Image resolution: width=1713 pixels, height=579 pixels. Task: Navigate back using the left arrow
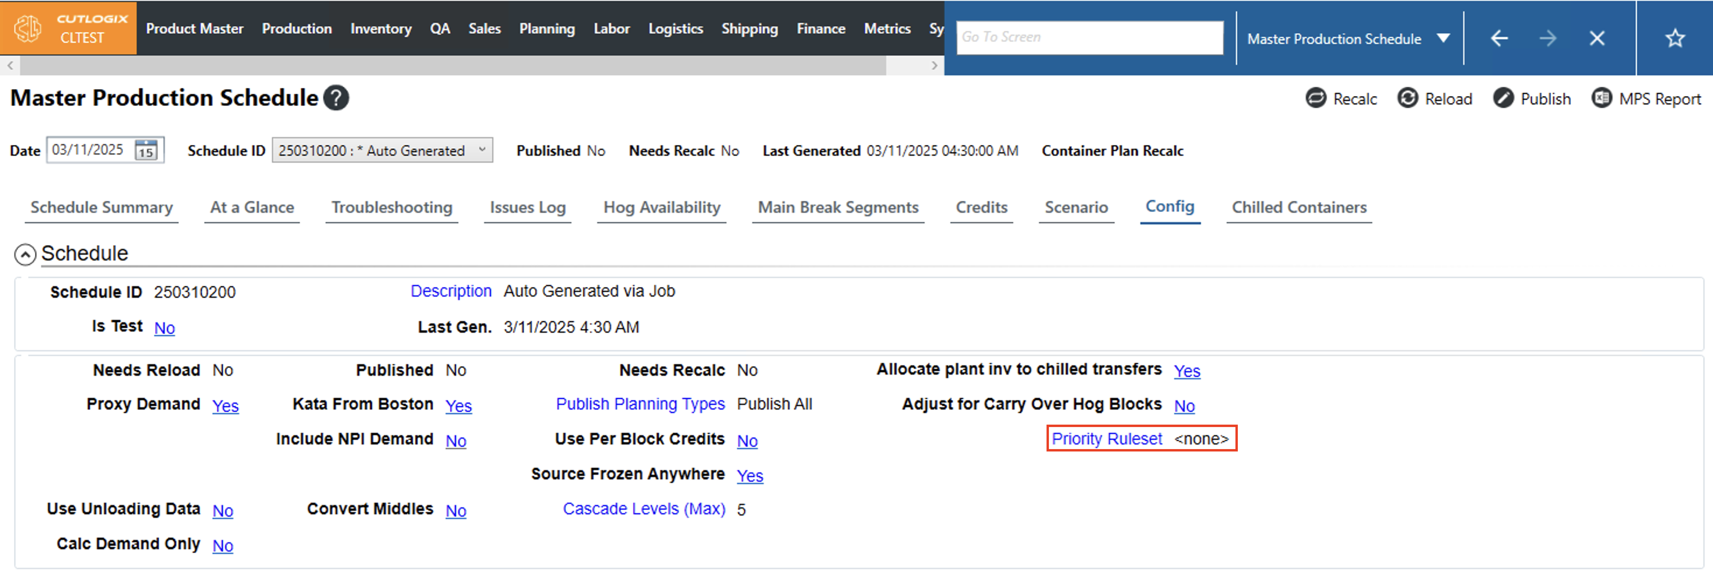click(1499, 38)
